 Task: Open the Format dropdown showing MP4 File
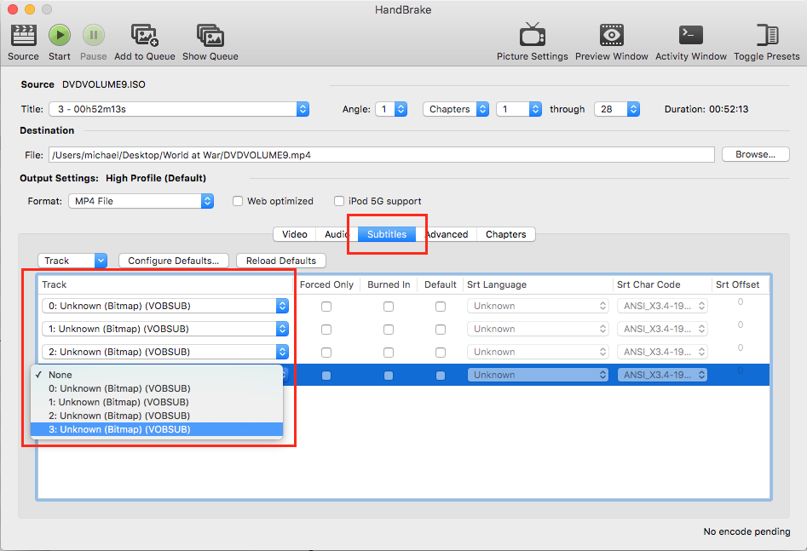(x=141, y=201)
